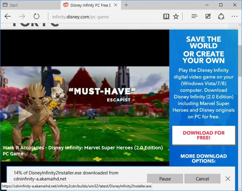Click the scrollbar up arrow
Image resolution: width=242 pixels, height=191 pixels.
pos(240,25)
